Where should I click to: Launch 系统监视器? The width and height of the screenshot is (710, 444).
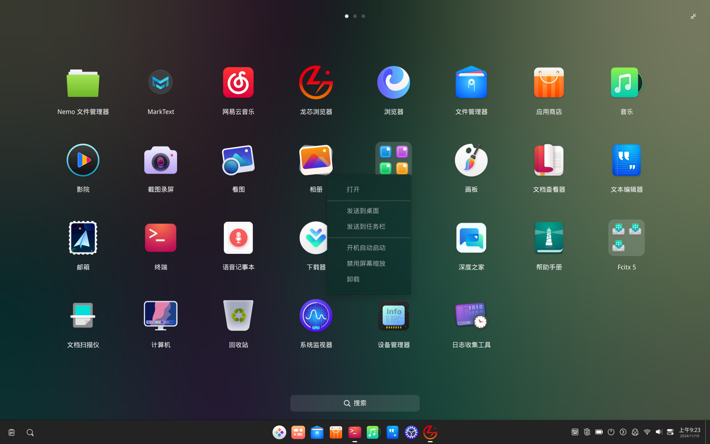coord(316,316)
